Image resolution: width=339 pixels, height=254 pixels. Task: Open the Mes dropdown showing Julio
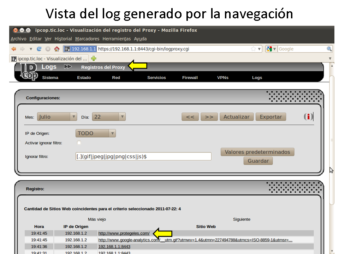[x=57, y=117]
